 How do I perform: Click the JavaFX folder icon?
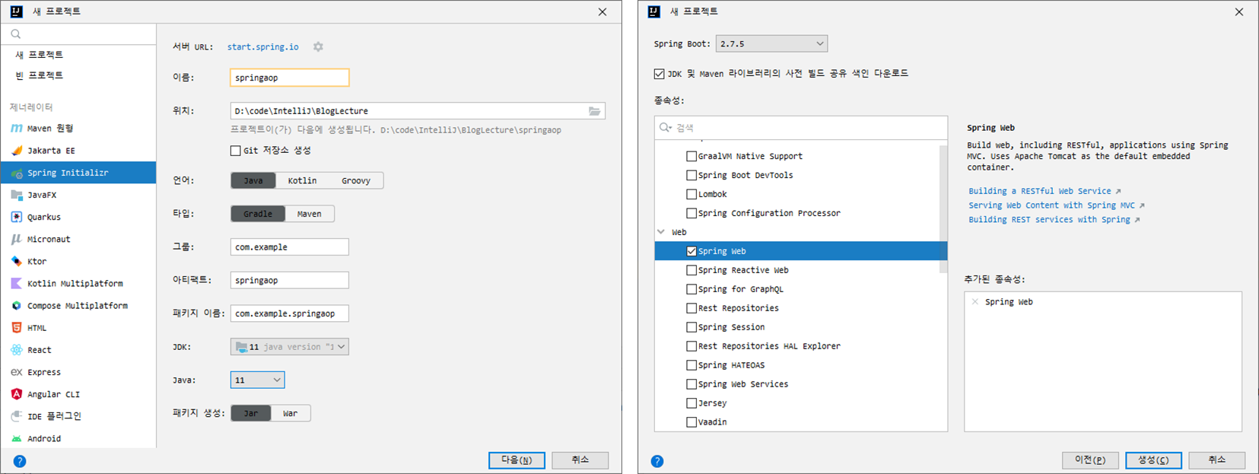(x=17, y=195)
